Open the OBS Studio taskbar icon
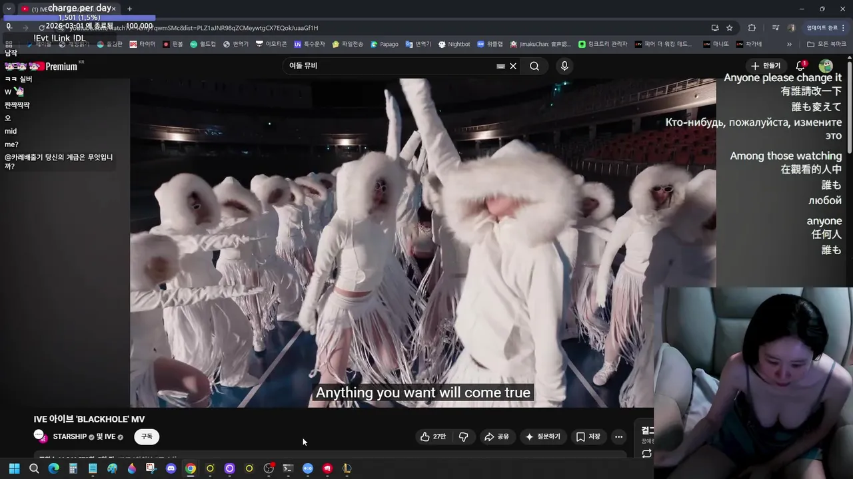This screenshot has height=479, width=853. coord(269,468)
